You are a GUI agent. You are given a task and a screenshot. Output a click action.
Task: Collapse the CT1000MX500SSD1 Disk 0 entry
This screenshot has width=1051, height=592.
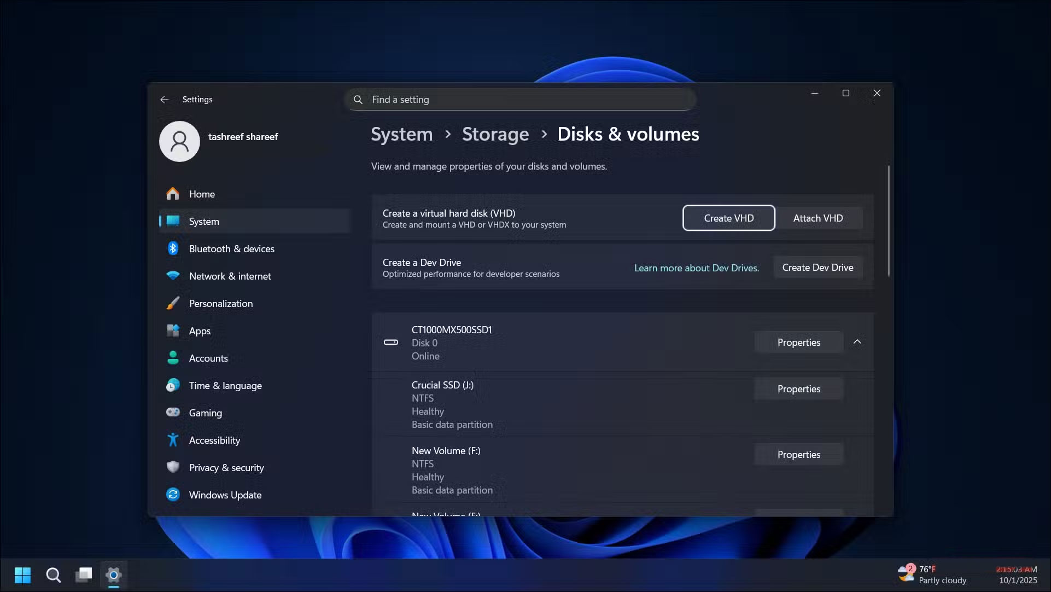pyautogui.click(x=857, y=341)
